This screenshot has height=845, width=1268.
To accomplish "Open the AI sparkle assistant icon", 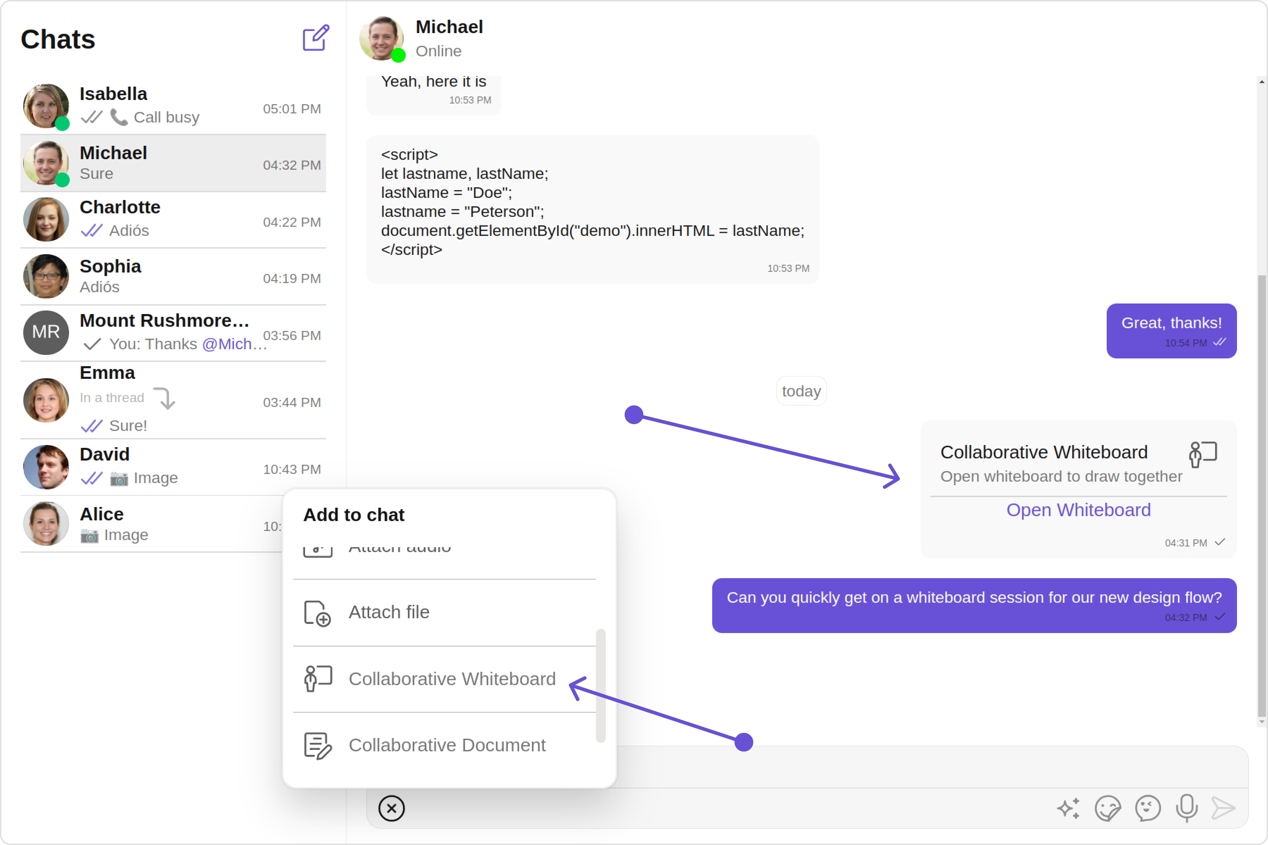I will click(1068, 808).
